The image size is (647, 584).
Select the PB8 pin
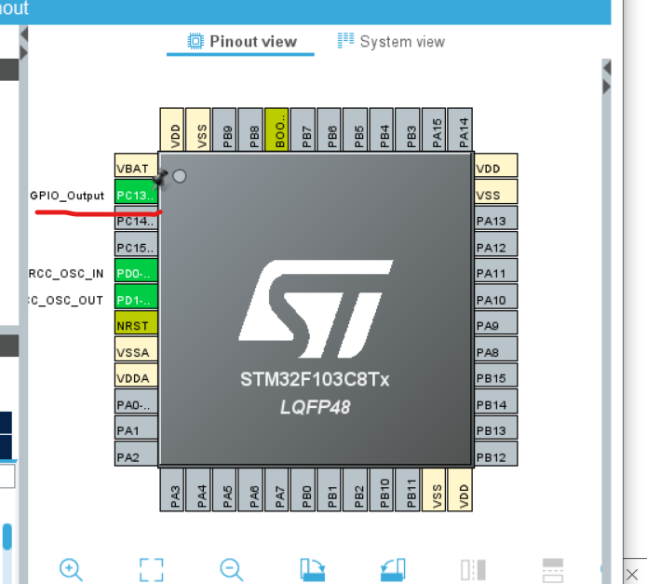point(250,129)
